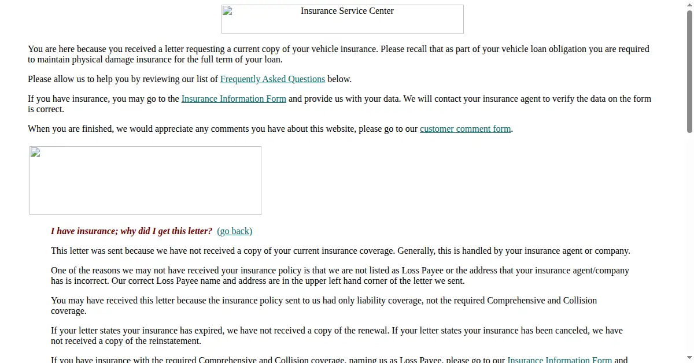Click the (go back) link
Viewport: 694px width, 363px height.
click(x=234, y=231)
